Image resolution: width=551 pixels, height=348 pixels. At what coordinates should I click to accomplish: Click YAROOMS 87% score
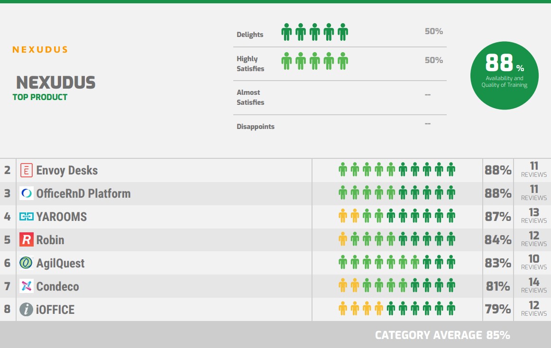(x=498, y=217)
